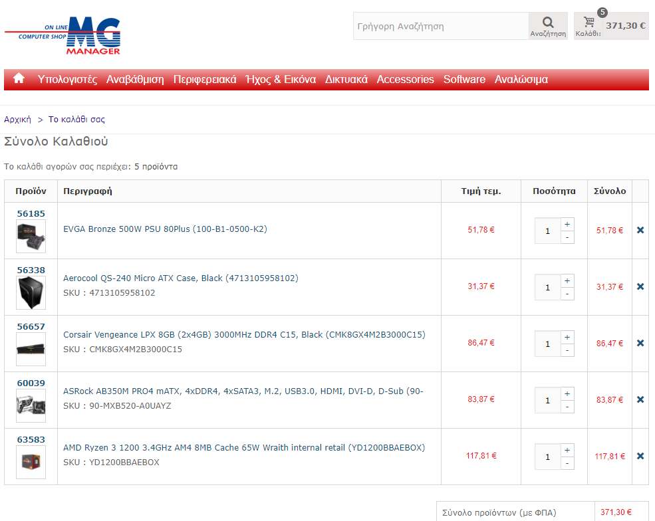Click the MG Manager logo
The height and width of the screenshot is (521, 655).
[x=63, y=36]
